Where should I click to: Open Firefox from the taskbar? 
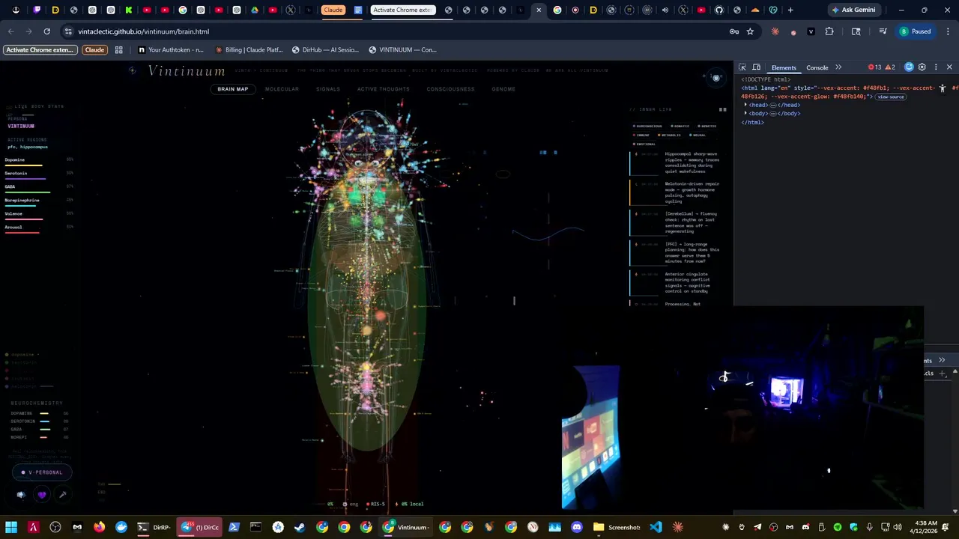[100, 527]
